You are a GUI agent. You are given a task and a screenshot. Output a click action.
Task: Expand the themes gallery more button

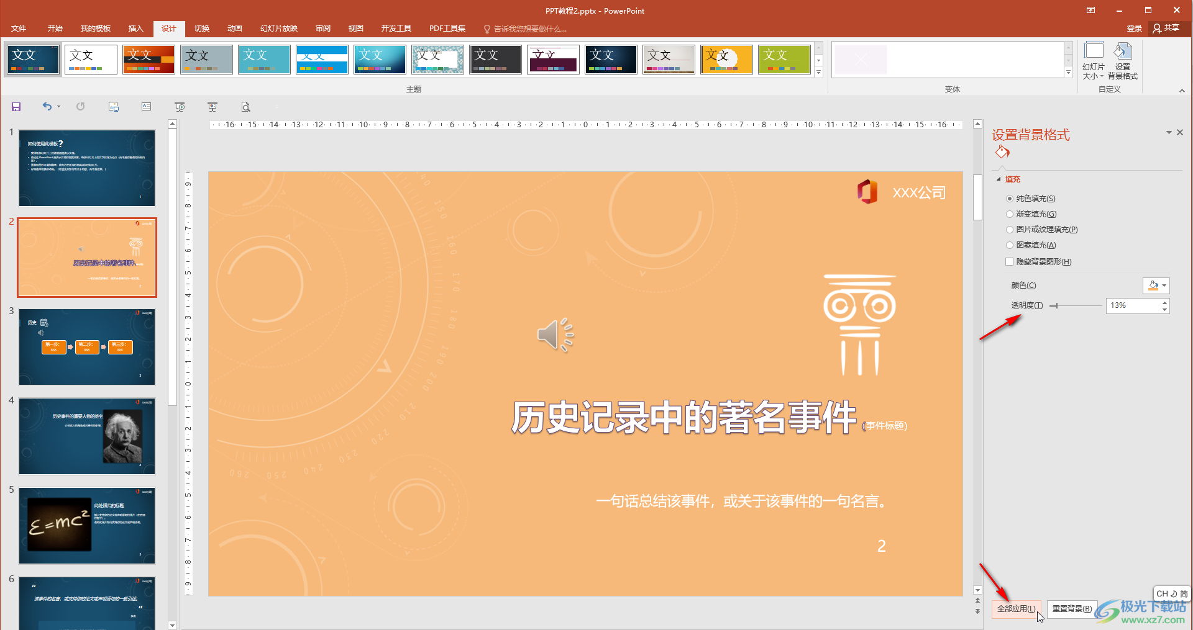click(x=818, y=73)
